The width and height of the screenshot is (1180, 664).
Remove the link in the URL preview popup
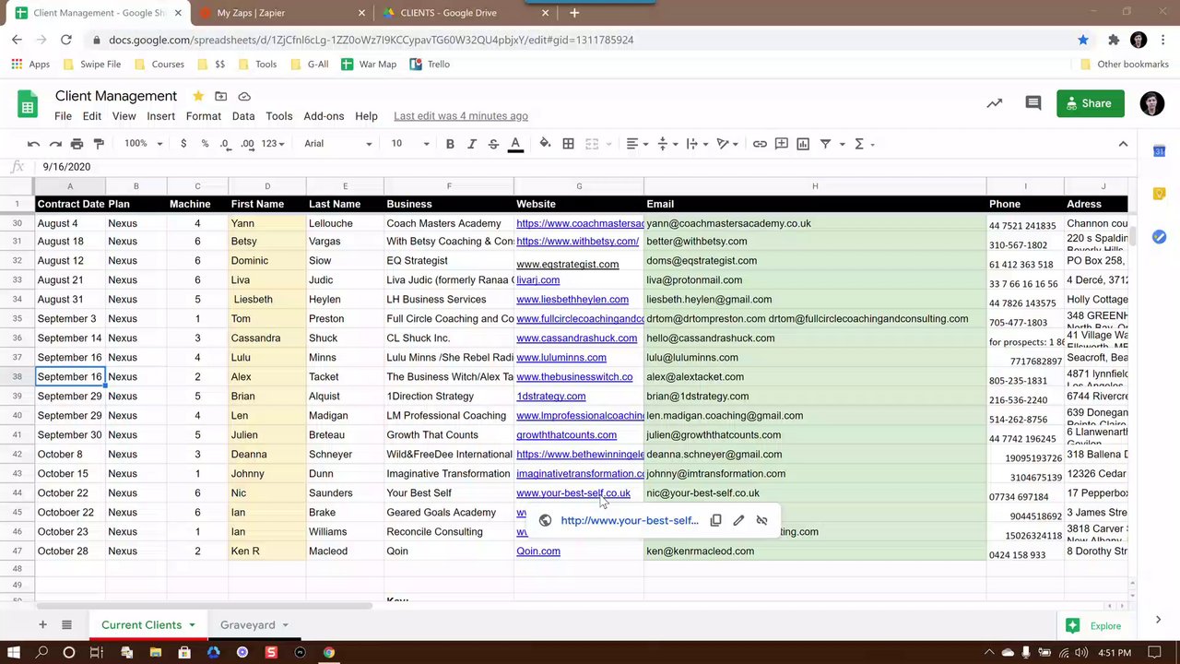[x=761, y=520]
